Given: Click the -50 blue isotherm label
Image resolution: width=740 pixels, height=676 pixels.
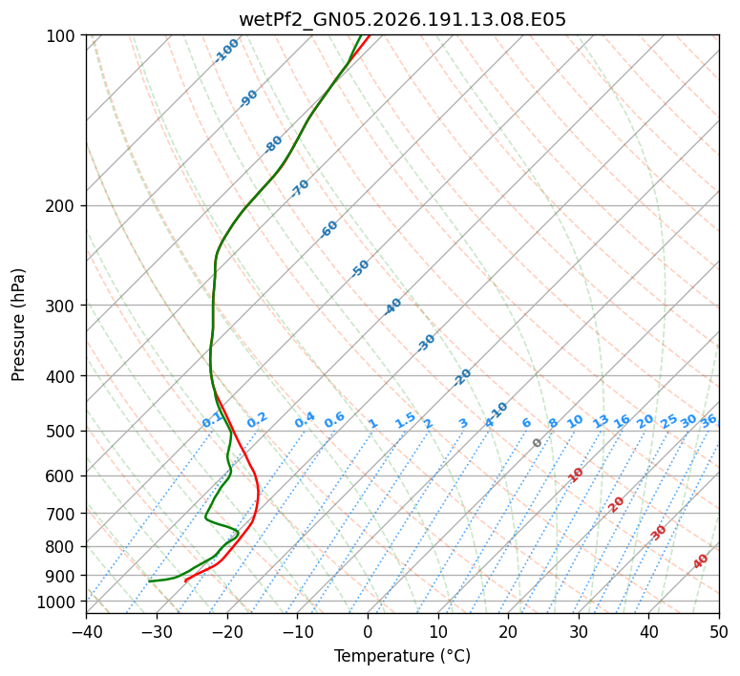Looking at the screenshot, I should click(x=360, y=268).
